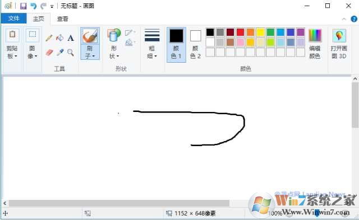Pick the black color swatch

tap(210, 32)
